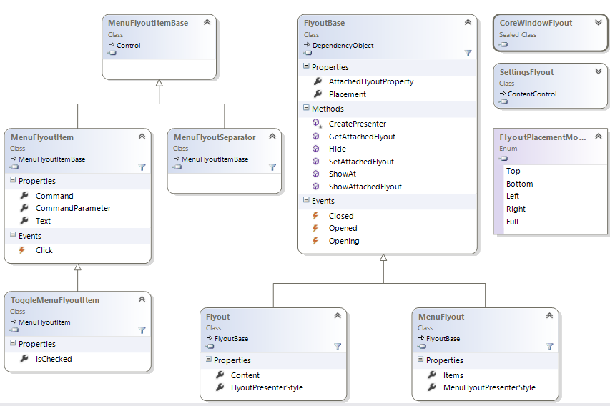The height and width of the screenshot is (406, 610).
Task: Click wrench icon beside Items property
Action: click(x=432, y=375)
